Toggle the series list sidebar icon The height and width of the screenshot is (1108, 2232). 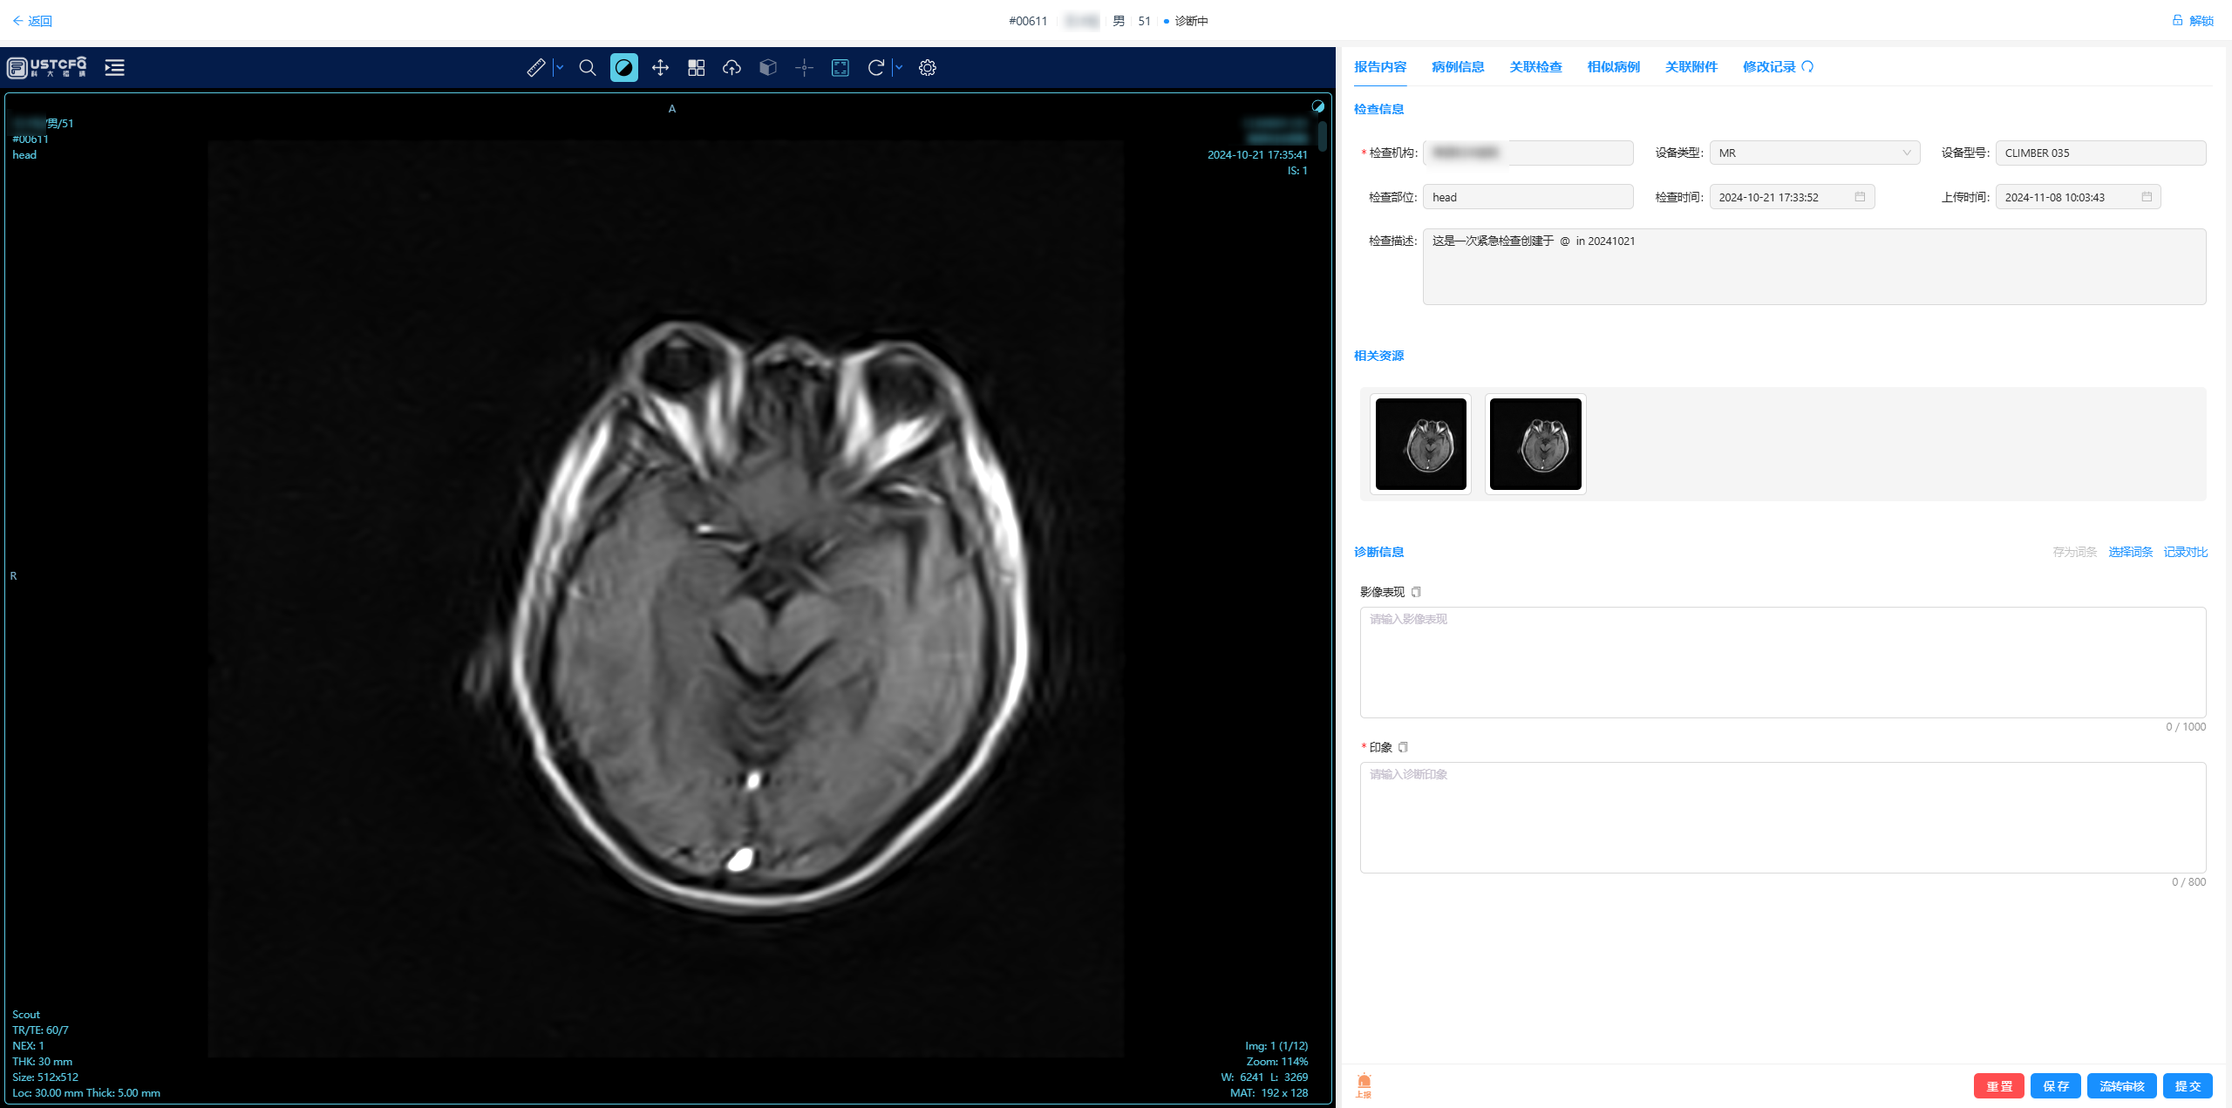114,67
